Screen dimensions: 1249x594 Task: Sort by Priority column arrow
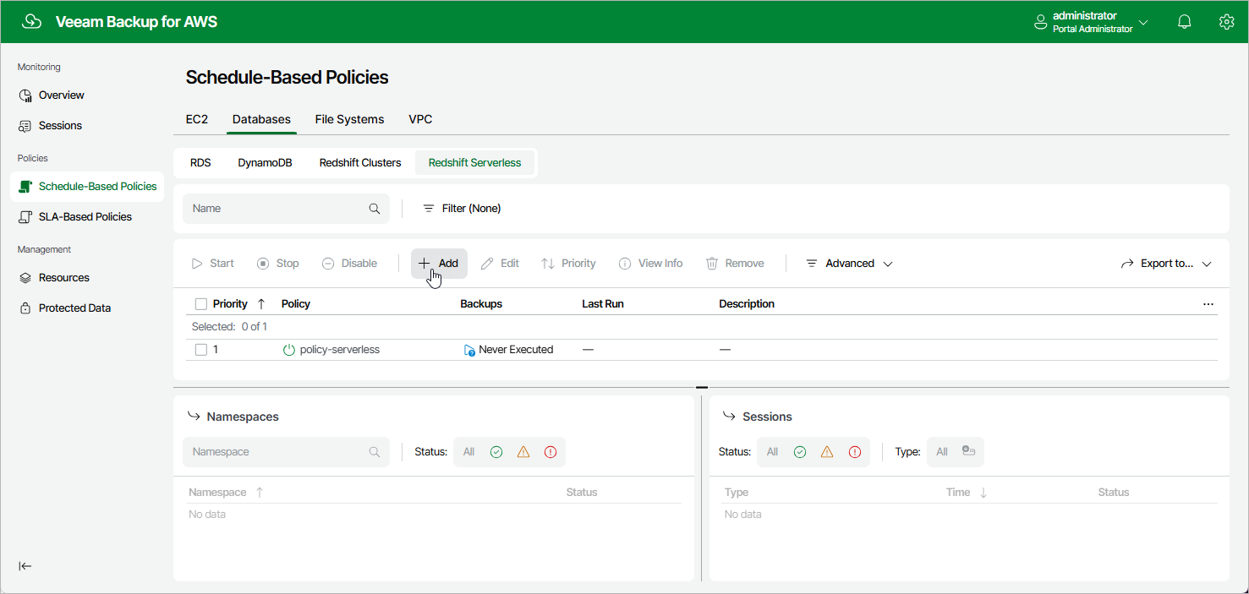point(261,304)
